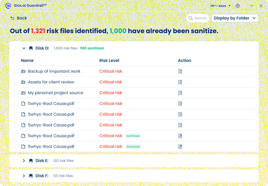Image resolution: width=268 pixels, height=186 pixels.
Task: Expand the Disk E: section
Action: pos(24,161)
